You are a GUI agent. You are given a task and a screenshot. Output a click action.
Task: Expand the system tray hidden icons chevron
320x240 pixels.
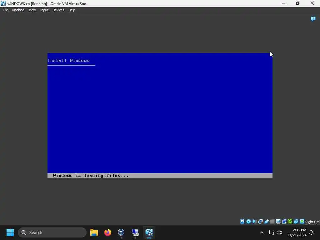pyautogui.click(x=262, y=232)
